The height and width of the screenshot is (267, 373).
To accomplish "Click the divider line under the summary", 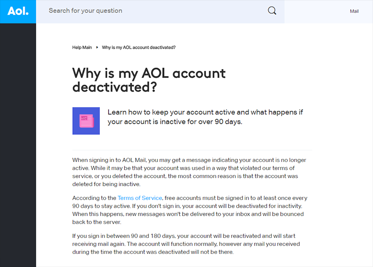I will pos(192,150).
